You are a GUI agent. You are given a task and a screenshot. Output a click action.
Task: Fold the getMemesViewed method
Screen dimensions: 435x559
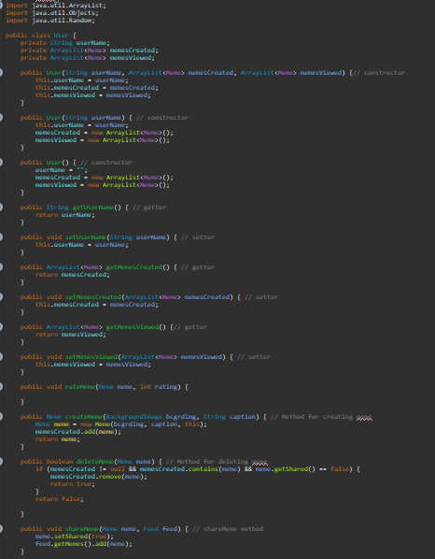pos(1,327)
